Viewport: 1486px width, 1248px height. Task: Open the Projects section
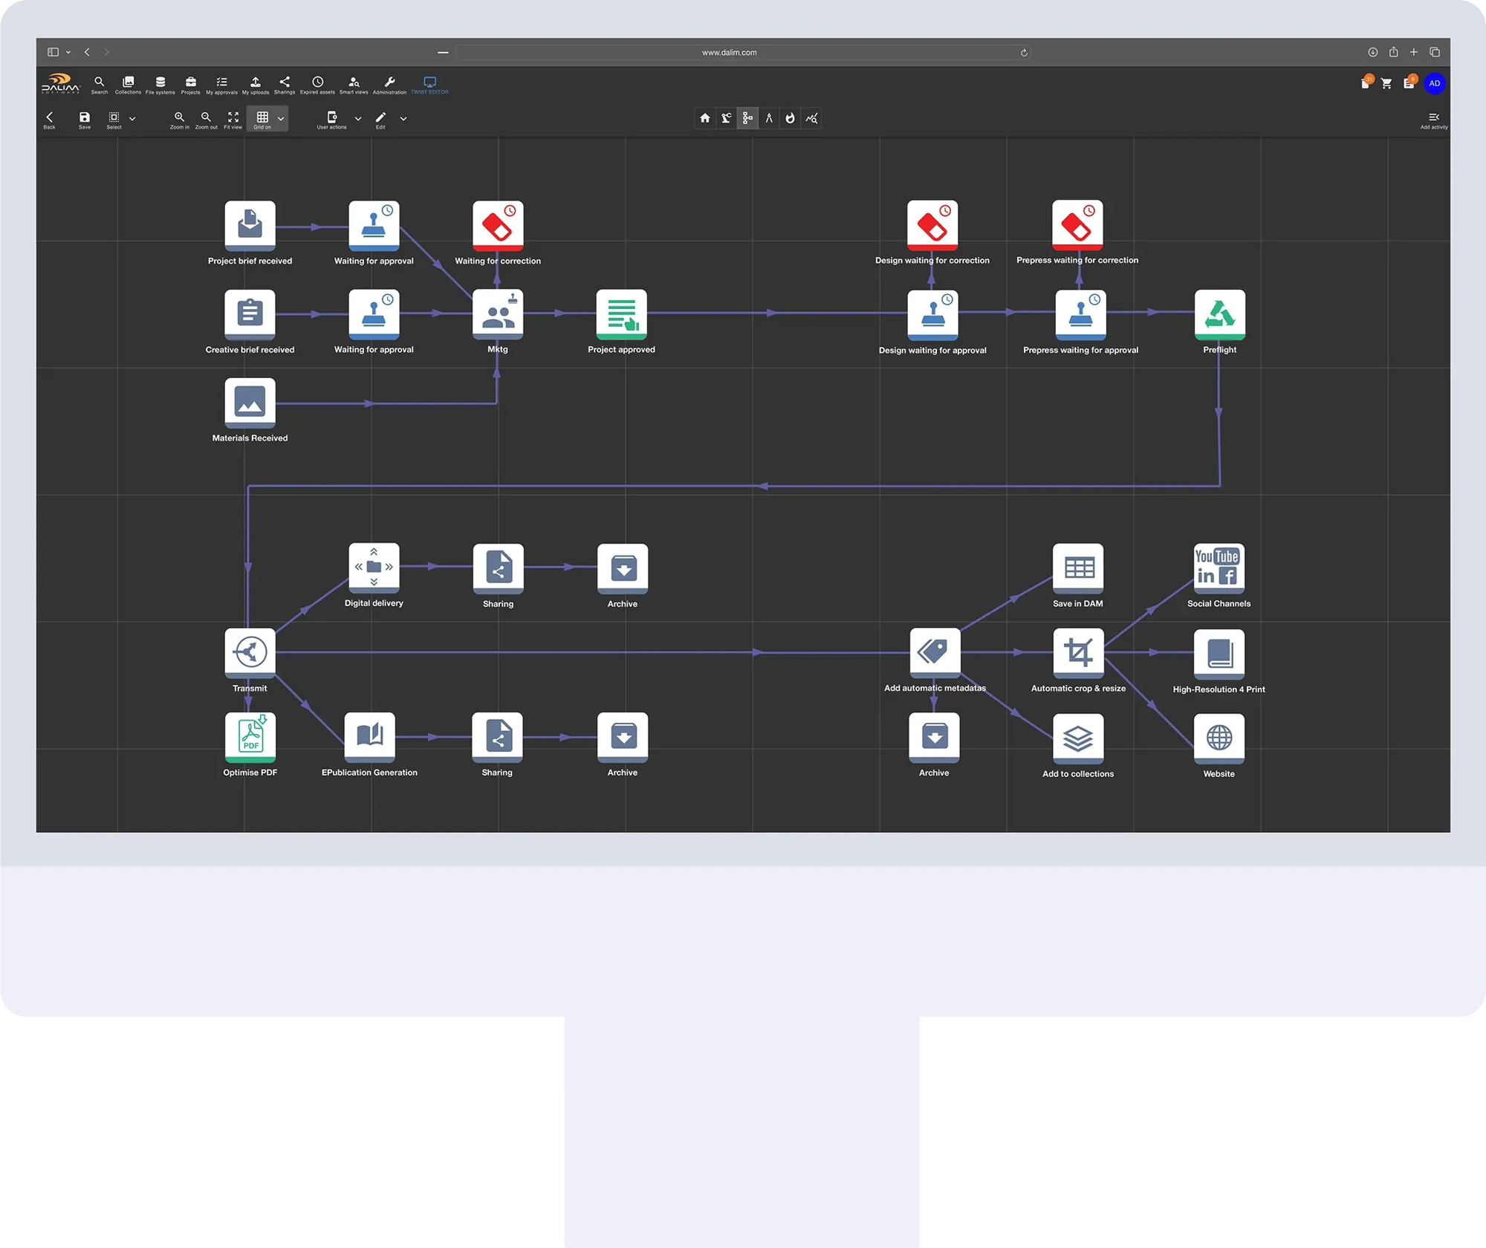pyautogui.click(x=191, y=82)
